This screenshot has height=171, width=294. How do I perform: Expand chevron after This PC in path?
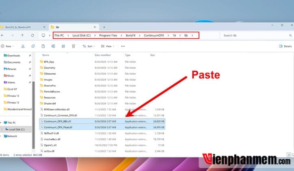tap(68, 35)
